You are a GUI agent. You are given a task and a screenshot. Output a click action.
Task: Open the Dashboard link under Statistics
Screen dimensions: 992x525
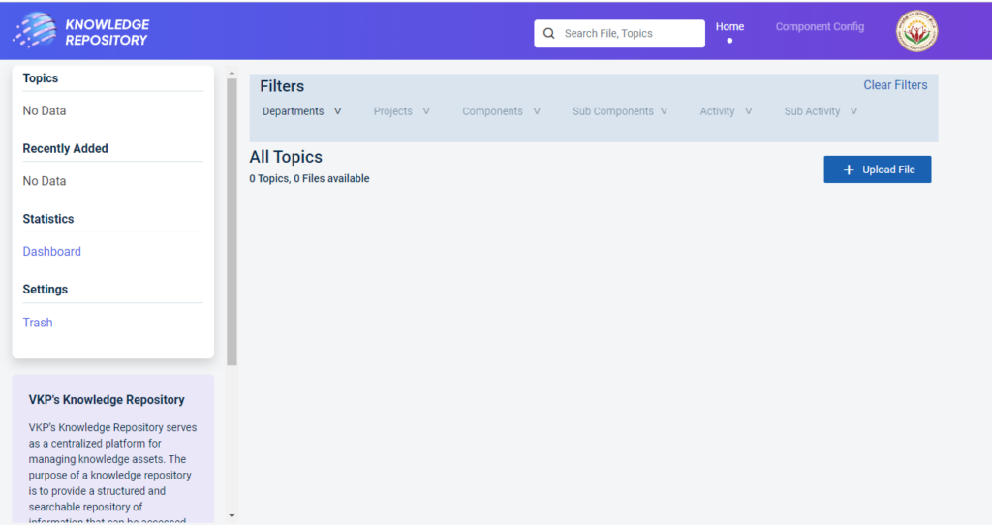pyautogui.click(x=52, y=252)
